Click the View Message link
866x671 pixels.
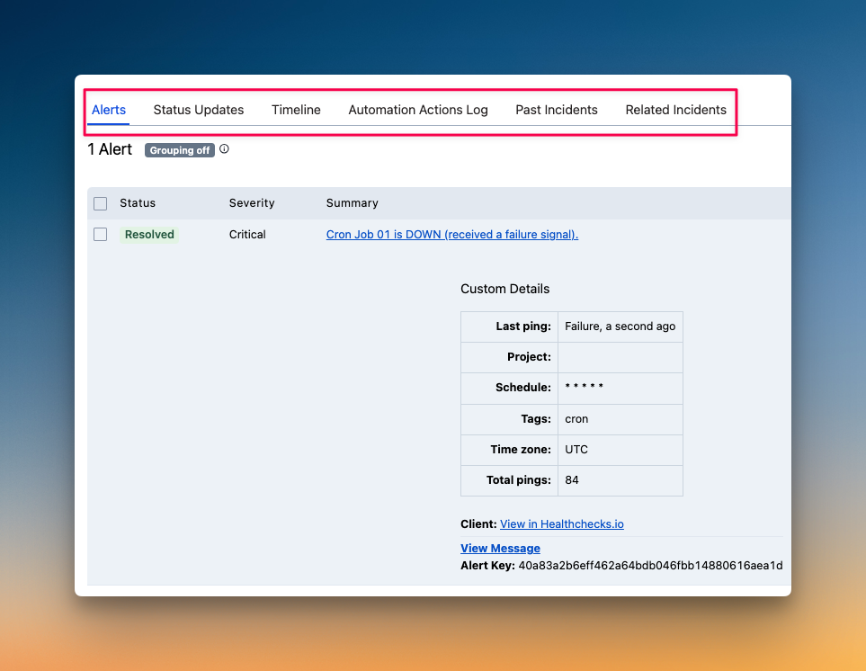[x=500, y=548]
